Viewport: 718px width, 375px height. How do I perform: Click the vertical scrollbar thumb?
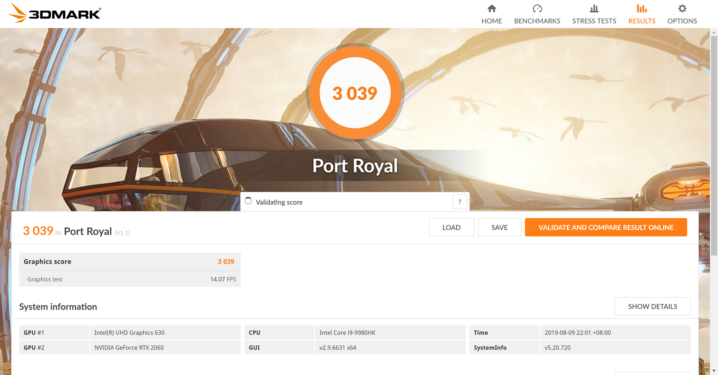[x=714, y=144]
